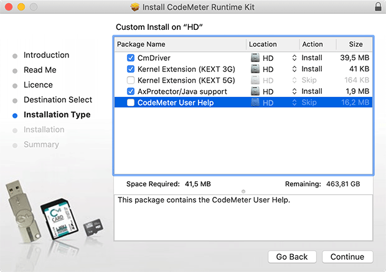
Task: Click the greyed-out Summary step
Action: [41, 145]
